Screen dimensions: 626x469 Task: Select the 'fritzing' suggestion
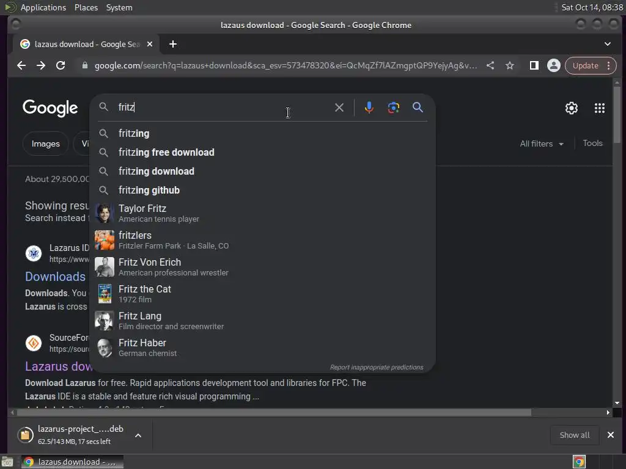pyautogui.click(x=262, y=133)
